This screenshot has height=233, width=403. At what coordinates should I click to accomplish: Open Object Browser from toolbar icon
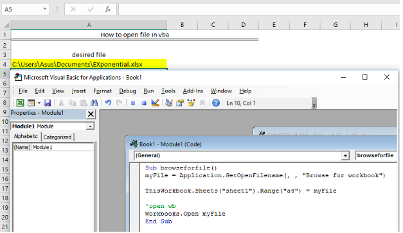tap(191, 103)
